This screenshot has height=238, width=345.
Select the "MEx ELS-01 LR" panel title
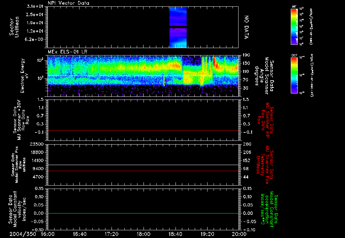(67, 52)
